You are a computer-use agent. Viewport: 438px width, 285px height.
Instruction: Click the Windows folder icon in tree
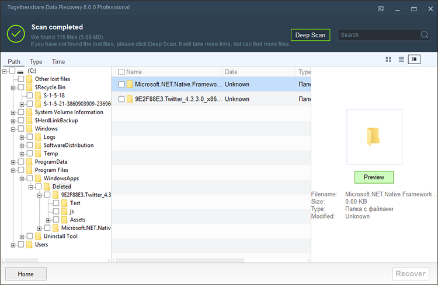(x=29, y=129)
